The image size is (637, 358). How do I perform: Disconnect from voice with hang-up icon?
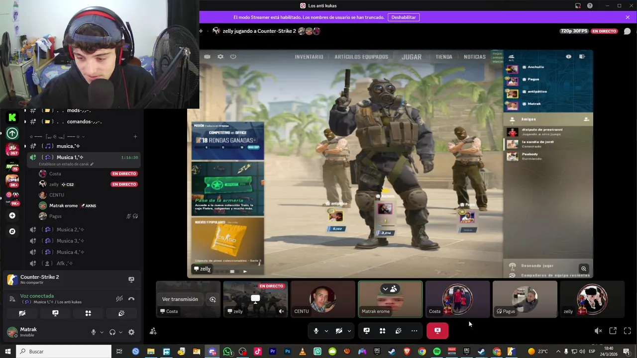131,299
